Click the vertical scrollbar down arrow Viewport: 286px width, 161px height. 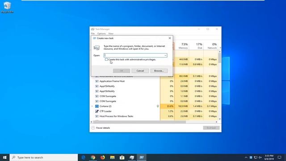pyautogui.click(x=219, y=119)
